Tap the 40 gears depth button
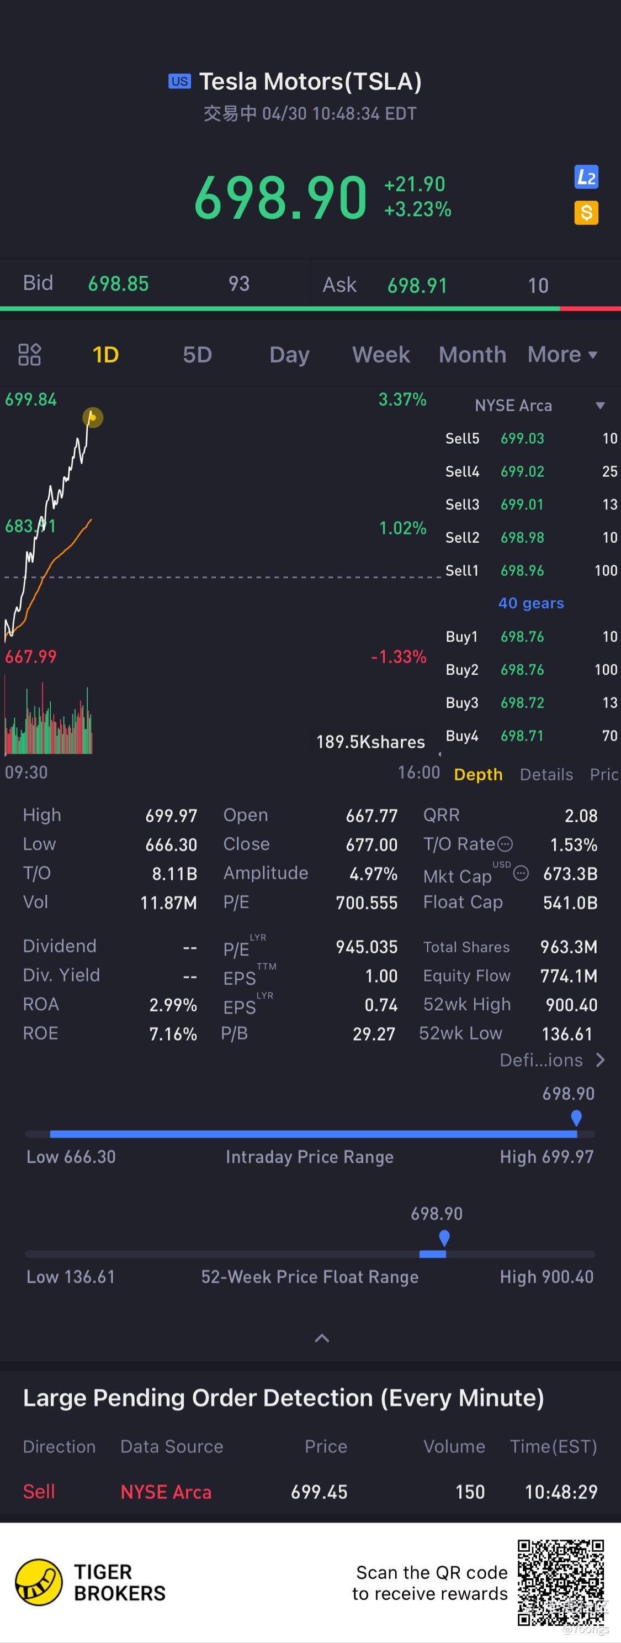621x1643 pixels. tap(531, 603)
